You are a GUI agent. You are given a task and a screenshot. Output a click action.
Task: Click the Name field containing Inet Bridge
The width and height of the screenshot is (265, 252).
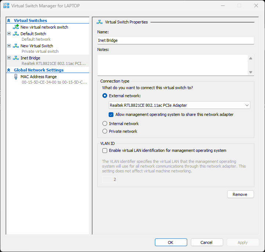coord(175,41)
